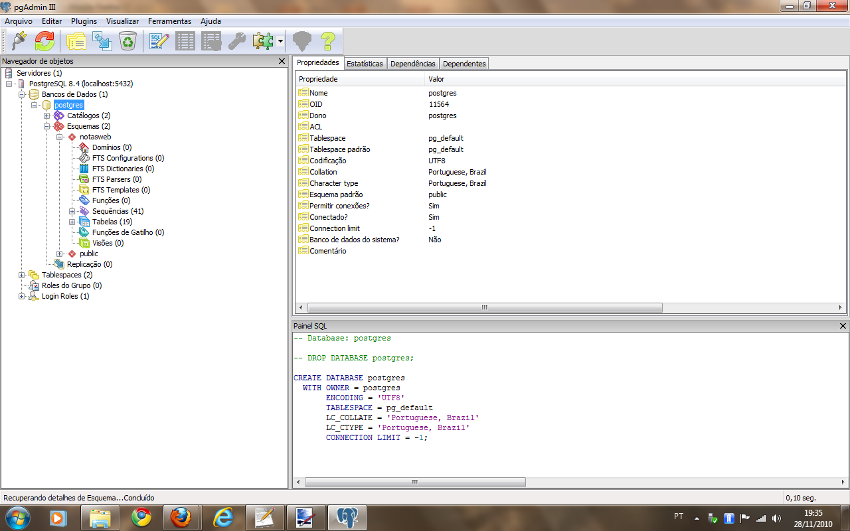
Task: Click the create new object toolbar icon
Action: click(x=102, y=41)
